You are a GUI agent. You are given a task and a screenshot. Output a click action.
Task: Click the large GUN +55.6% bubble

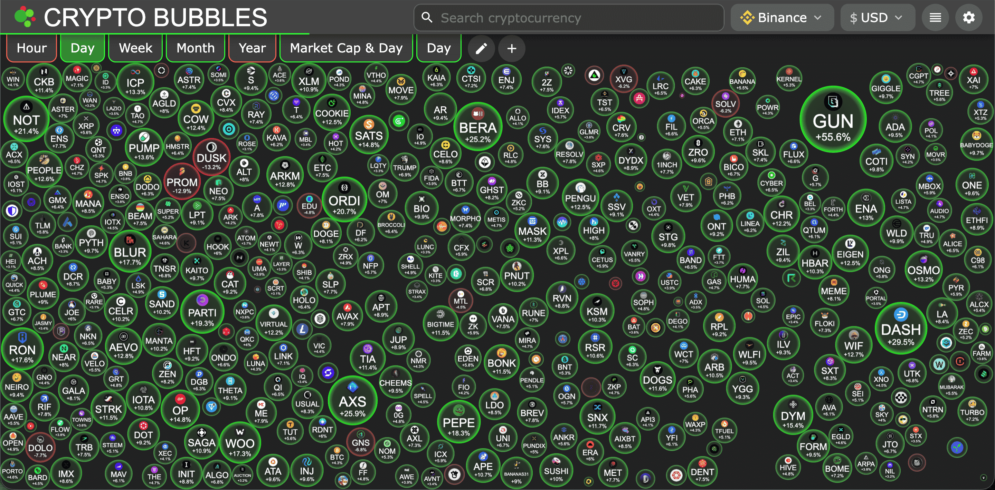pos(833,120)
